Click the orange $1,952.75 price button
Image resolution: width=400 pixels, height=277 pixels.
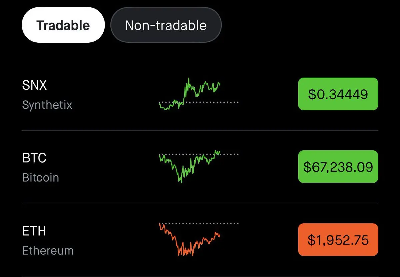coord(338,240)
